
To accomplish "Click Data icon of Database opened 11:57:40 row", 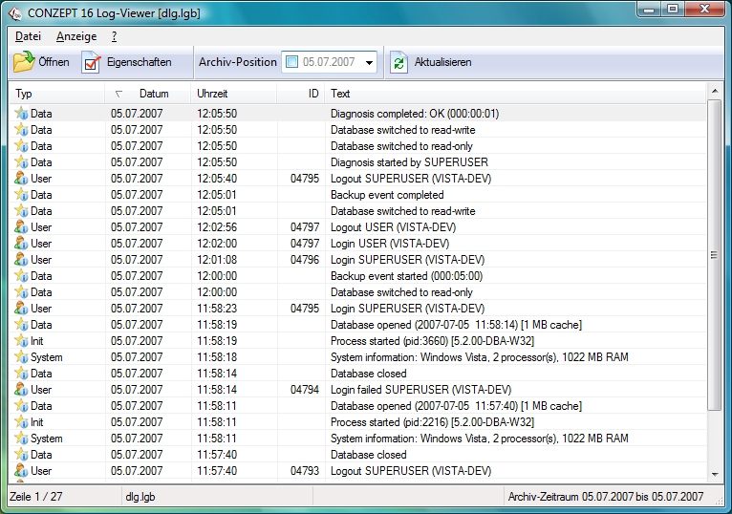I will (21, 406).
